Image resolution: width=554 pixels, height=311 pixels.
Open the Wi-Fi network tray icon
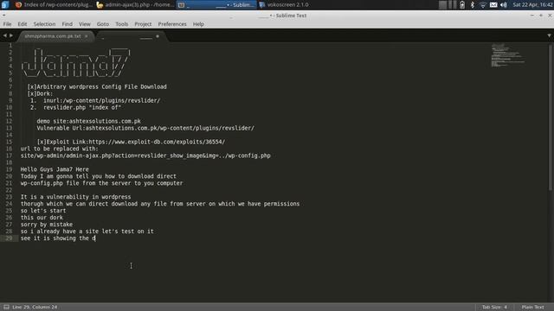pos(483,4)
